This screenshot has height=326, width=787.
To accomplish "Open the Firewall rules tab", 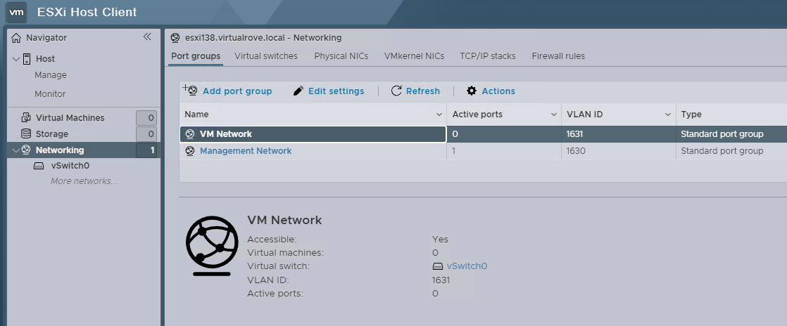I will tap(558, 56).
